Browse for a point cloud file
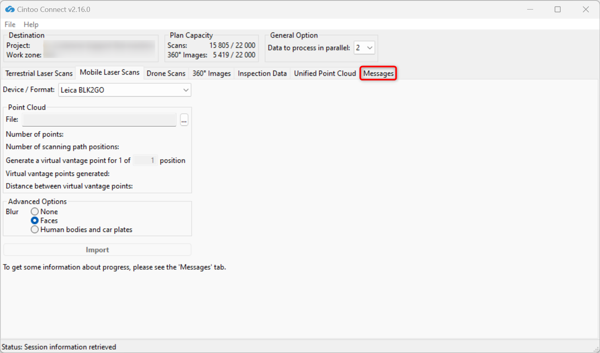 pyautogui.click(x=184, y=120)
